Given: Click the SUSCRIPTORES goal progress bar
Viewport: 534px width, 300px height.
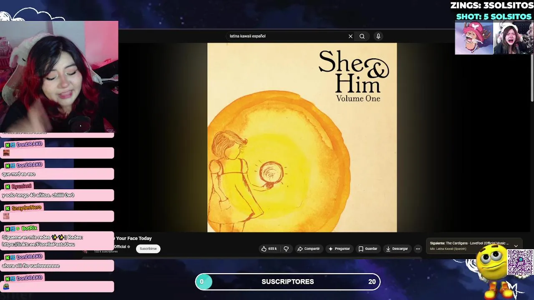Looking at the screenshot, I should point(288,282).
